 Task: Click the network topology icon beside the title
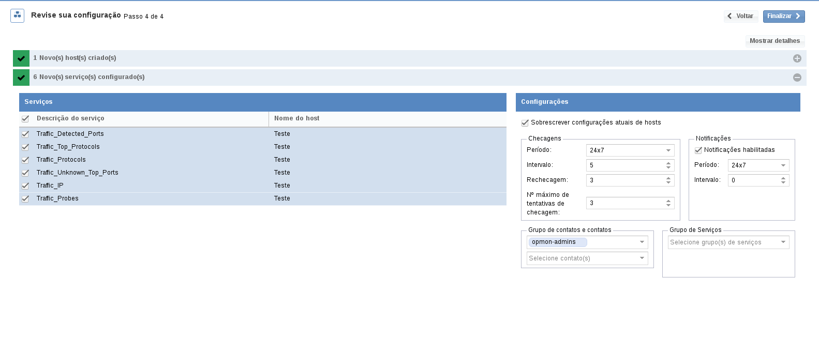pyautogui.click(x=17, y=16)
